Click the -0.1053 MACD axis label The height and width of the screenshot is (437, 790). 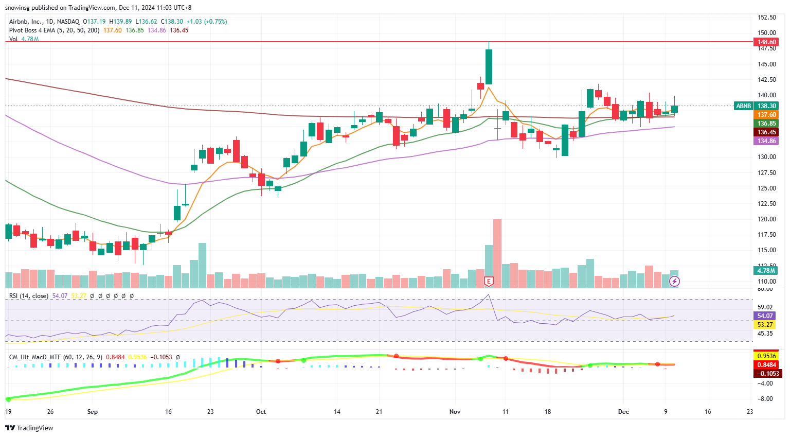pyautogui.click(x=768, y=373)
